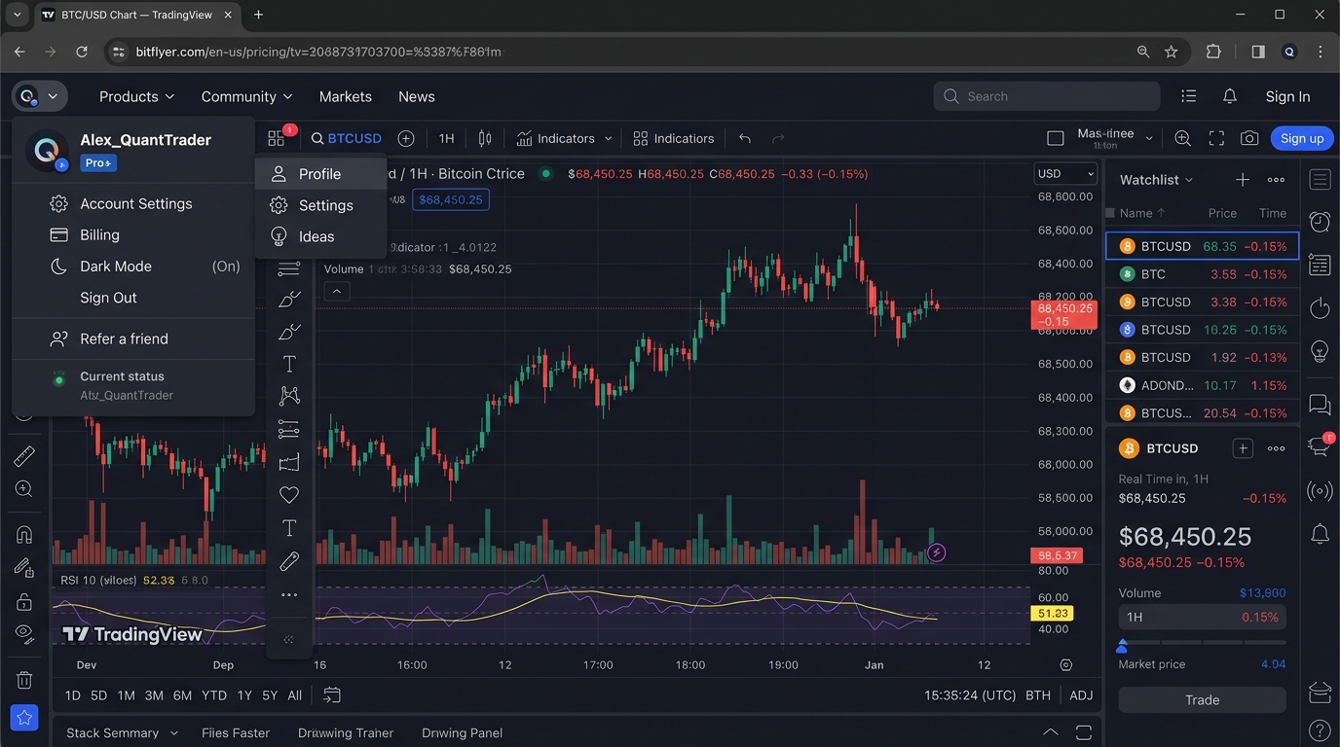
Task: Toggle Dark Mode in account menu
Action: point(145,267)
